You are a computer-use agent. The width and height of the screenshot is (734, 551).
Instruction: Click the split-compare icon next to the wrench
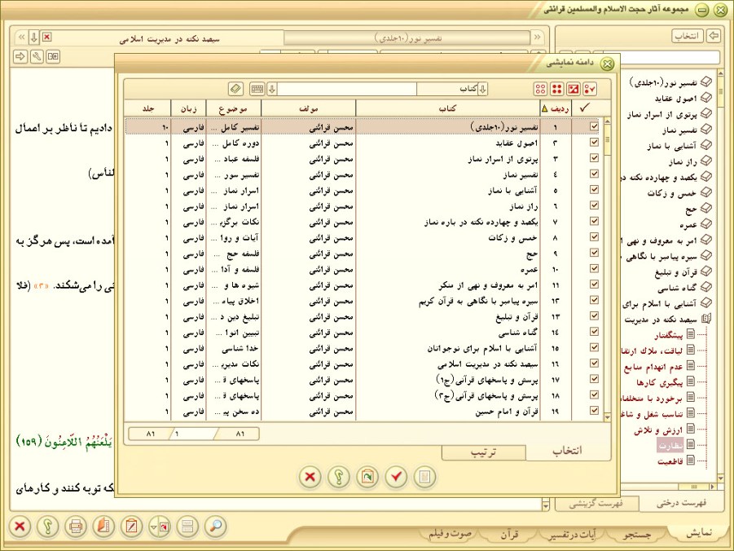53,57
